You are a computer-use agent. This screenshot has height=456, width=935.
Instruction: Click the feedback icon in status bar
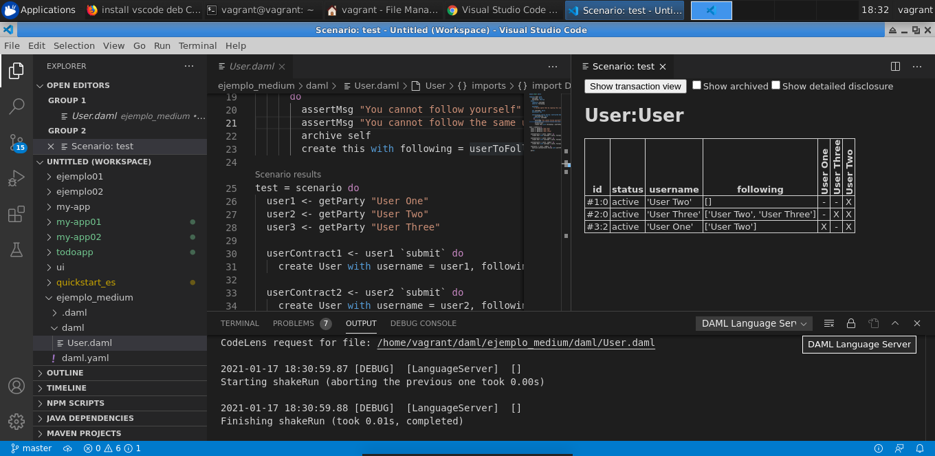899,448
